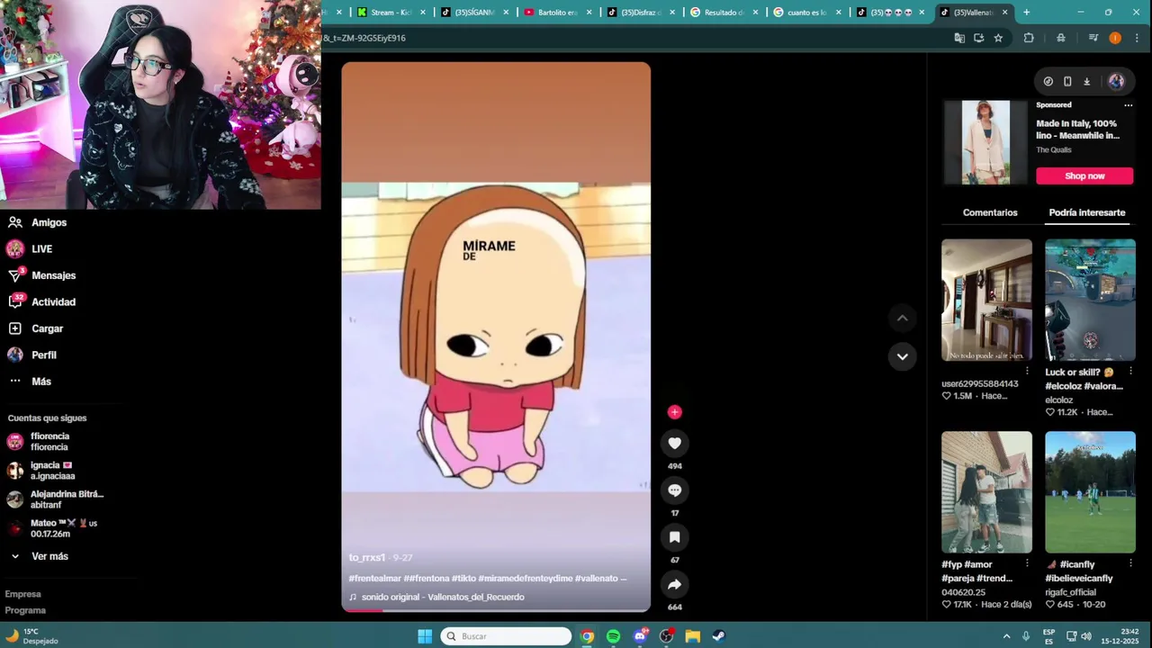1152x648 pixels.
Task: Open the Más menu in sidebar
Action: tap(29, 382)
